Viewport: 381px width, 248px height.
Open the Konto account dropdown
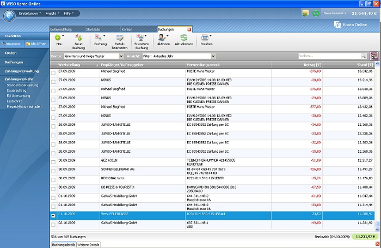[121, 56]
